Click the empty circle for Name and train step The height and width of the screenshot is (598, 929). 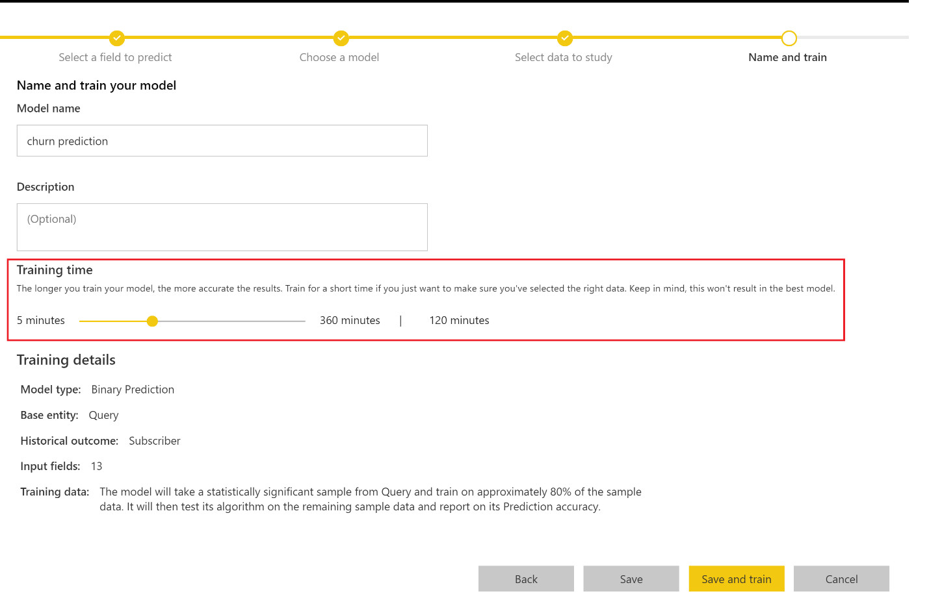click(x=789, y=38)
